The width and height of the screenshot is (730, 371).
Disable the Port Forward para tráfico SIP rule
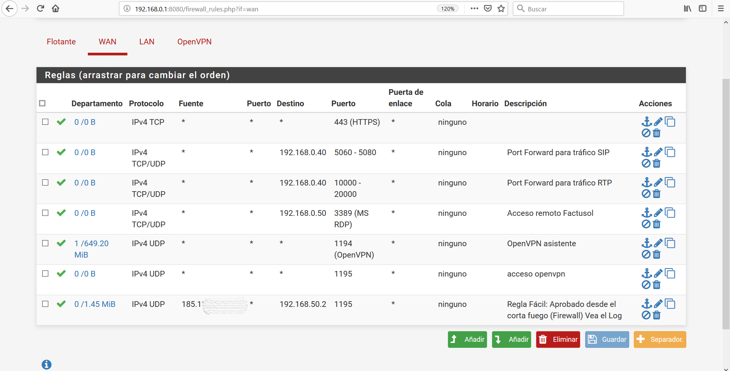[646, 163]
